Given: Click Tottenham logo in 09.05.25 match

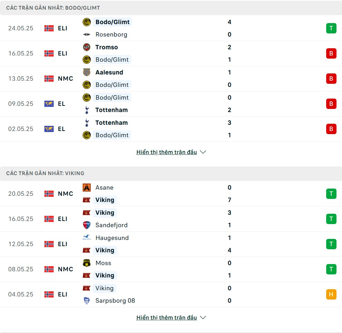Looking at the screenshot, I should (x=87, y=110).
